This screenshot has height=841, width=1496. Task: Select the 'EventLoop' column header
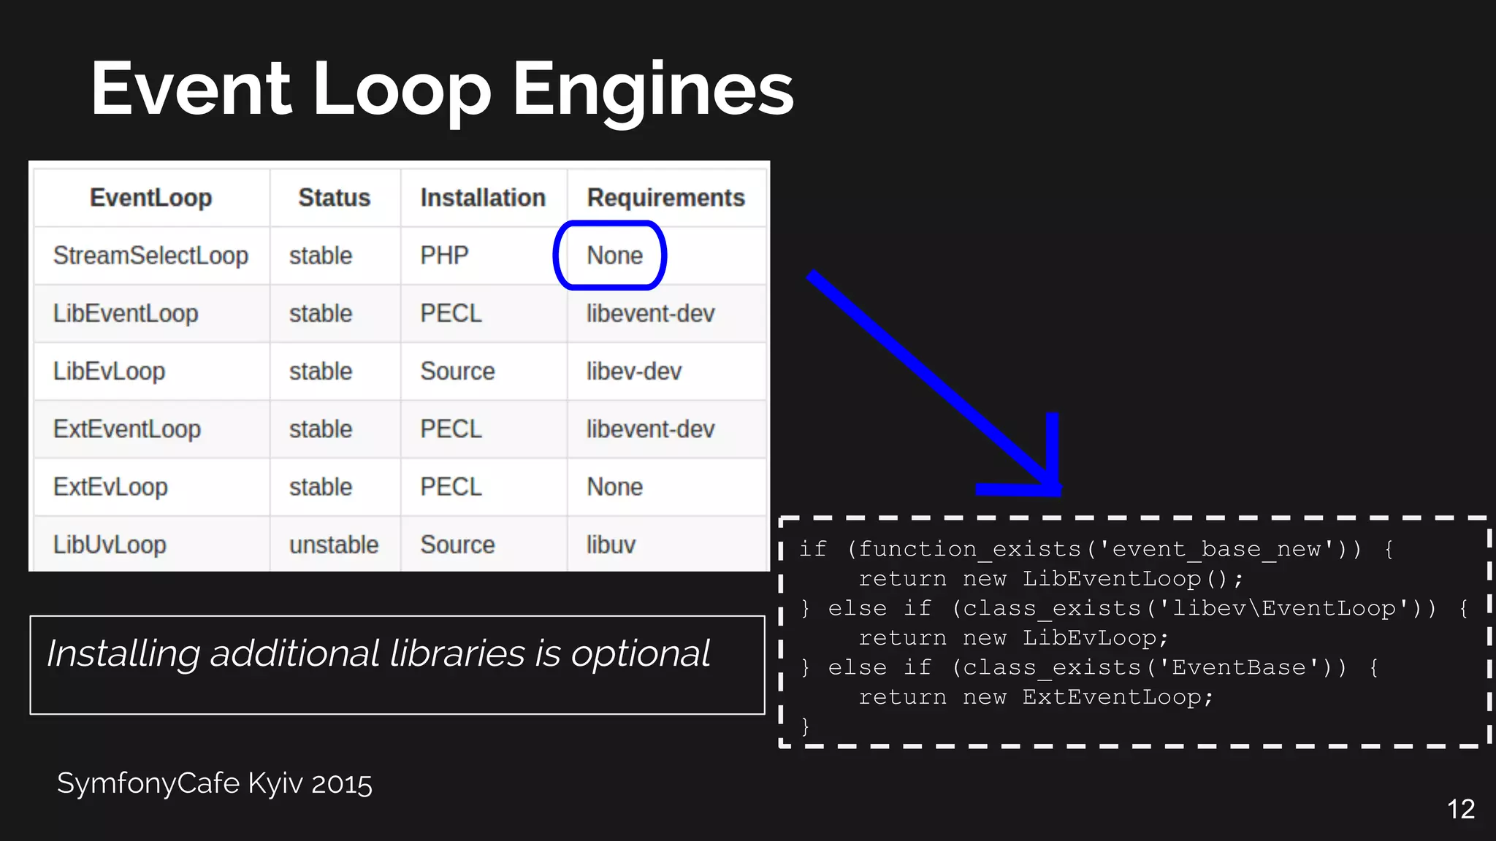click(x=151, y=198)
